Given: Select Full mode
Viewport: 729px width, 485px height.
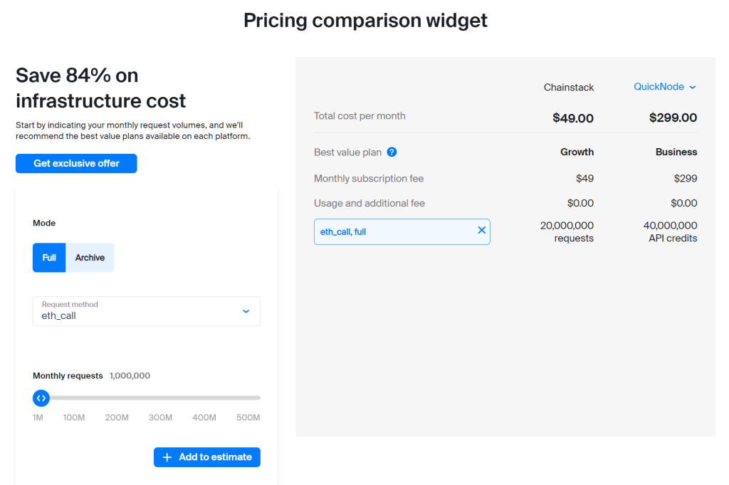Looking at the screenshot, I should (49, 258).
